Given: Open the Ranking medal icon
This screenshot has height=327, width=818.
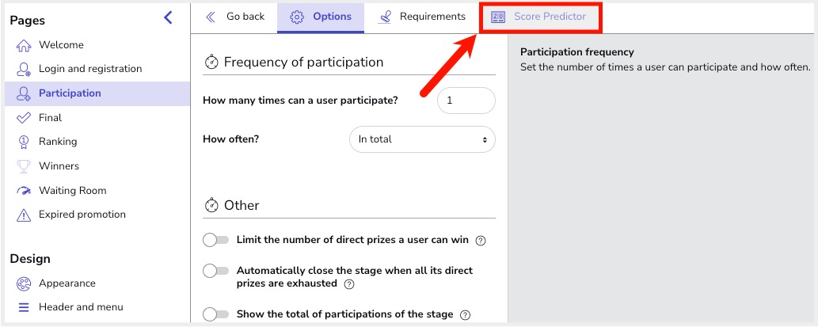Looking at the screenshot, I should [24, 142].
